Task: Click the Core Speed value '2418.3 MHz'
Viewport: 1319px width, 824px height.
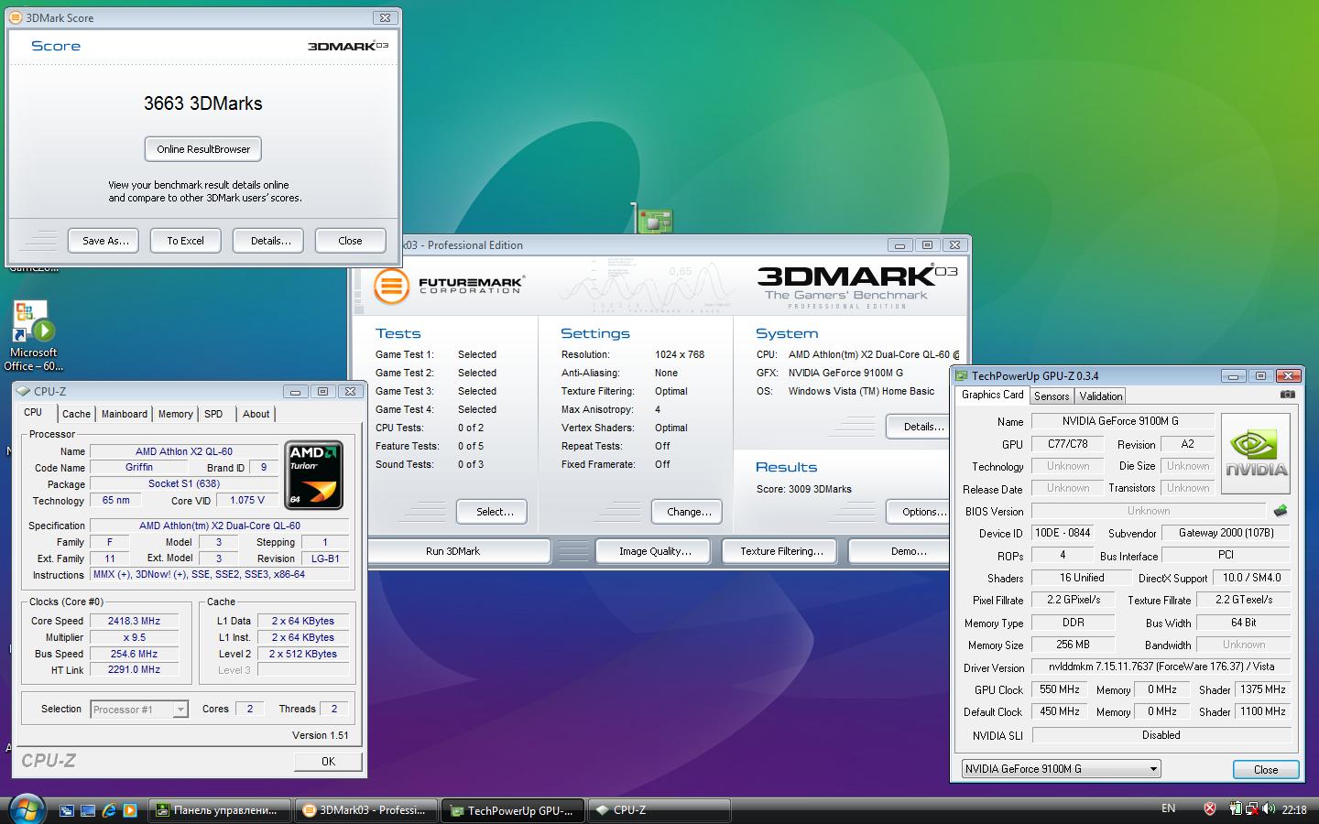Action: [x=134, y=621]
